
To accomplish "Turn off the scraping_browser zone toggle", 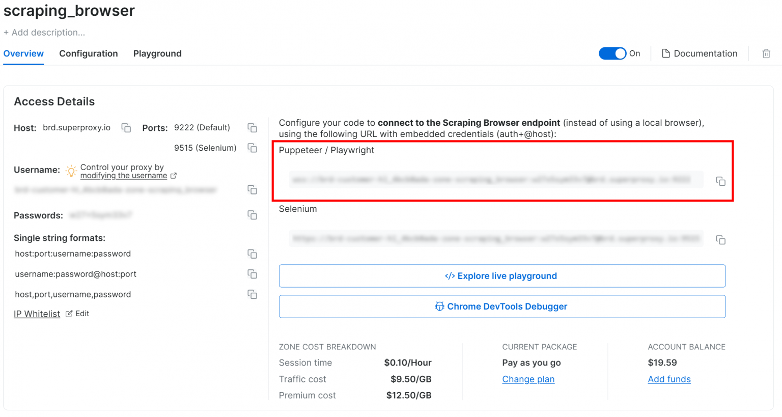I will [612, 53].
